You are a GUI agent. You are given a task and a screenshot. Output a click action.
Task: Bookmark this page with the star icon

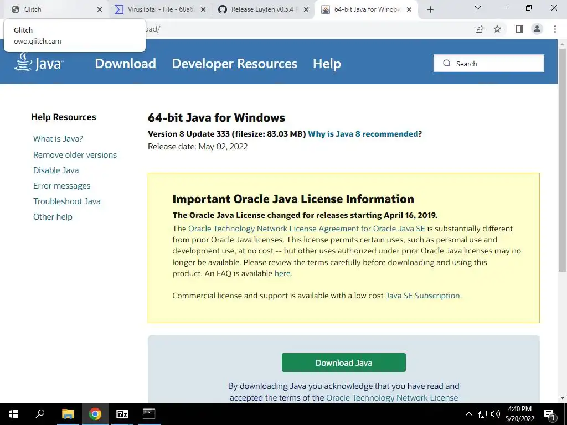click(497, 29)
